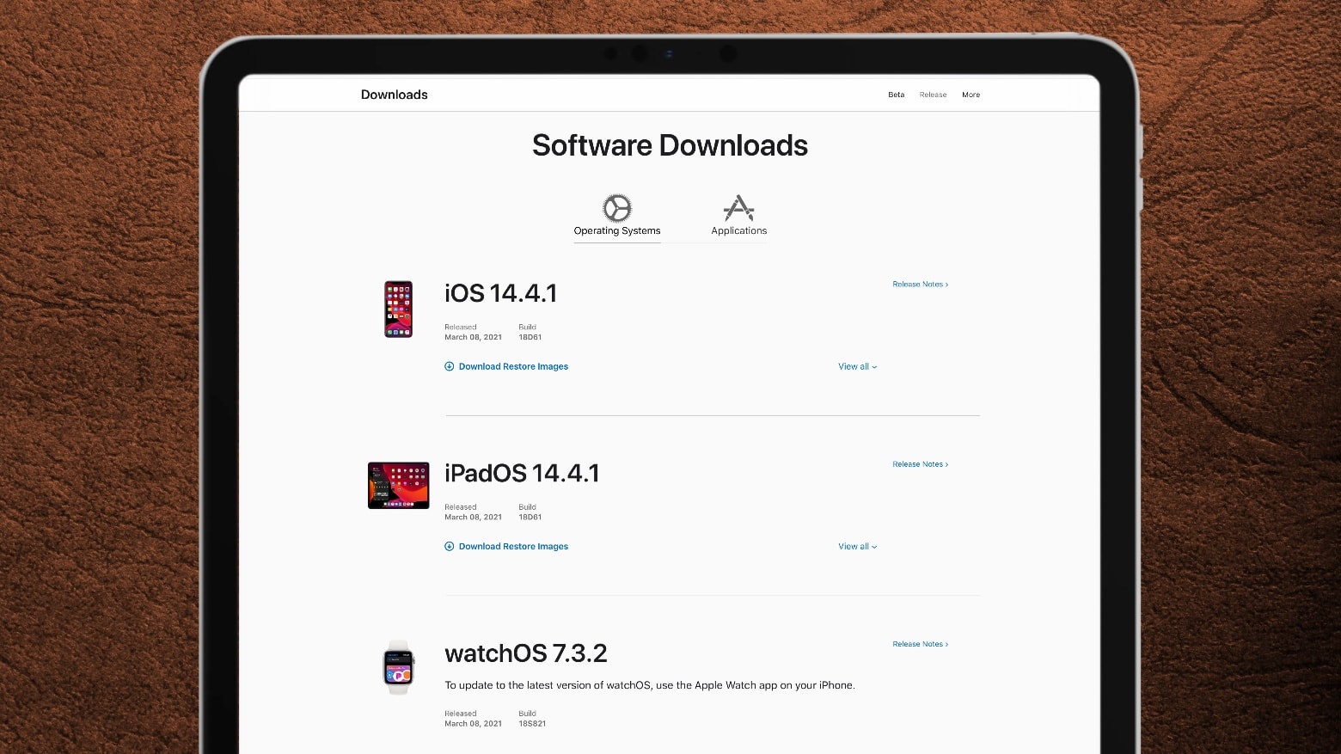This screenshot has width=1341, height=754.
Task: Click the Downloads link in the header
Action: tap(394, 95)
